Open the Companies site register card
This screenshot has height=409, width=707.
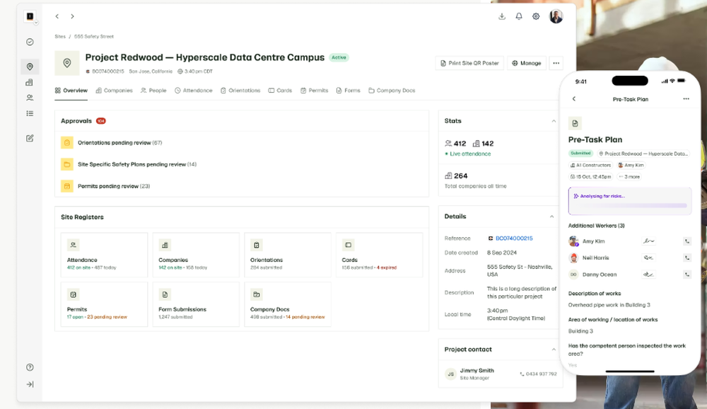[x=196, y=255]
